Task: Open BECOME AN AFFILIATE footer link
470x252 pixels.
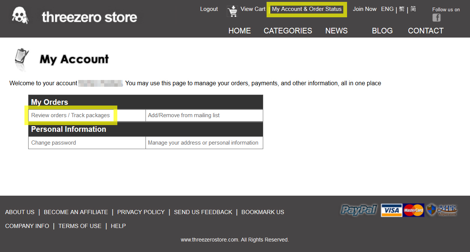Action: tap(76, 212)
